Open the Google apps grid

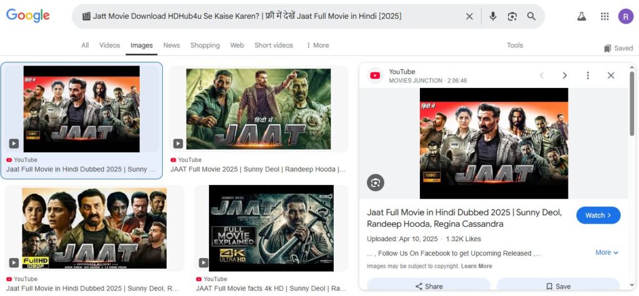tap(605, 16)
